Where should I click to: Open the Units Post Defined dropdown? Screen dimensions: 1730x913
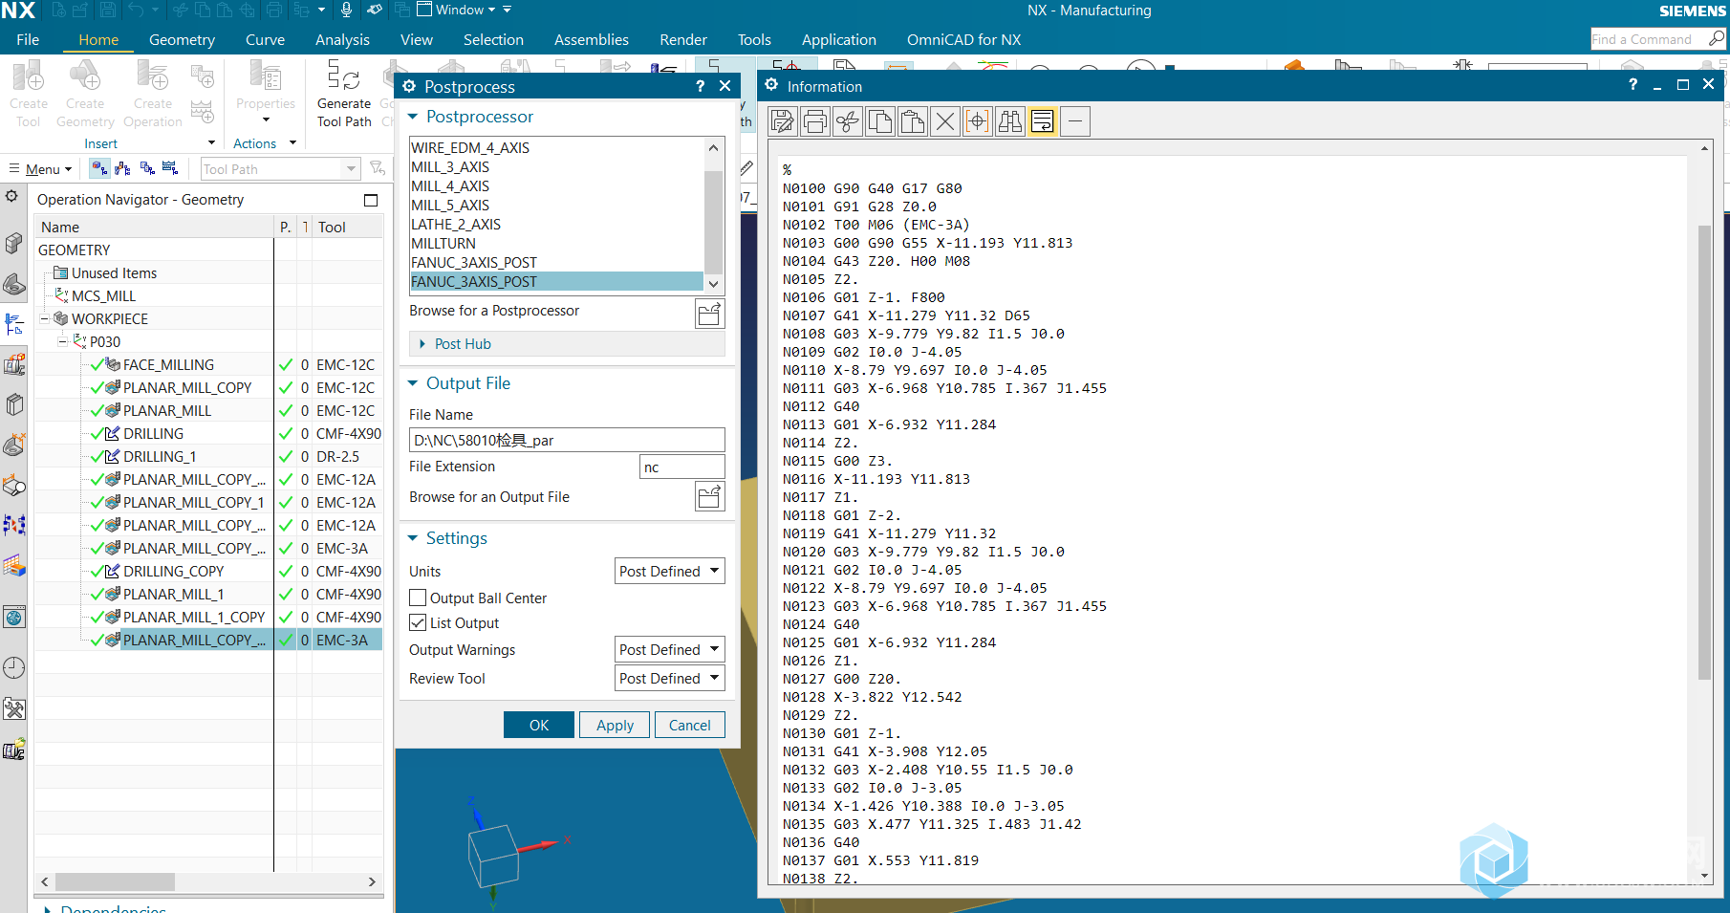click(x=669, y=571)
